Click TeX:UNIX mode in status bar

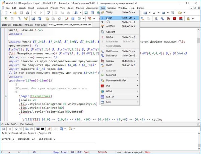tap(103, 152)
